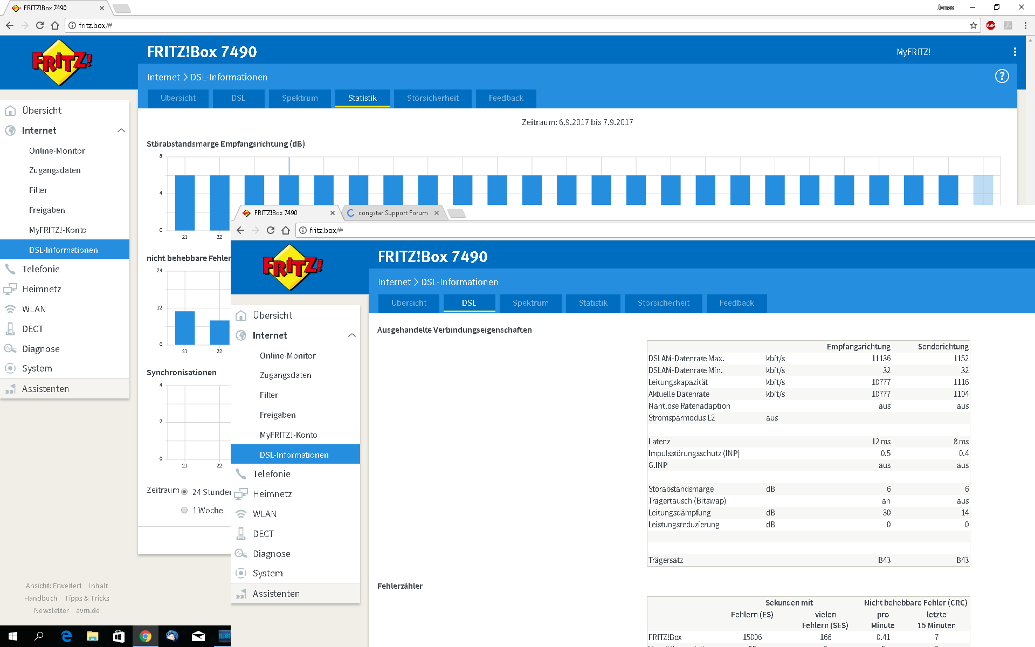Click the help question mark icon

pos(1002,77)
